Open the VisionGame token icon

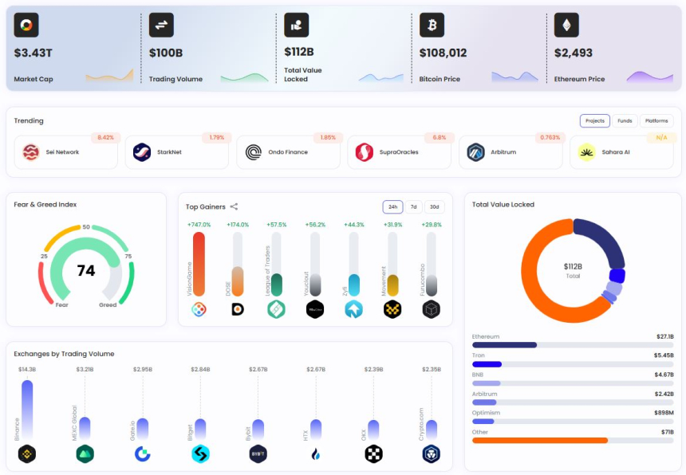(199, 309)
